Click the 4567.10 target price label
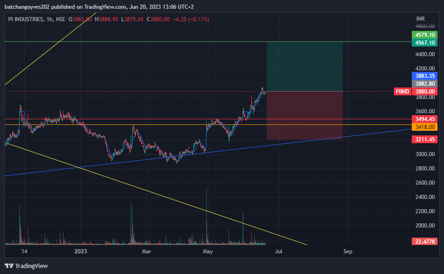The image size is (444, 274). pyautogui.click(x=425, y=43)
